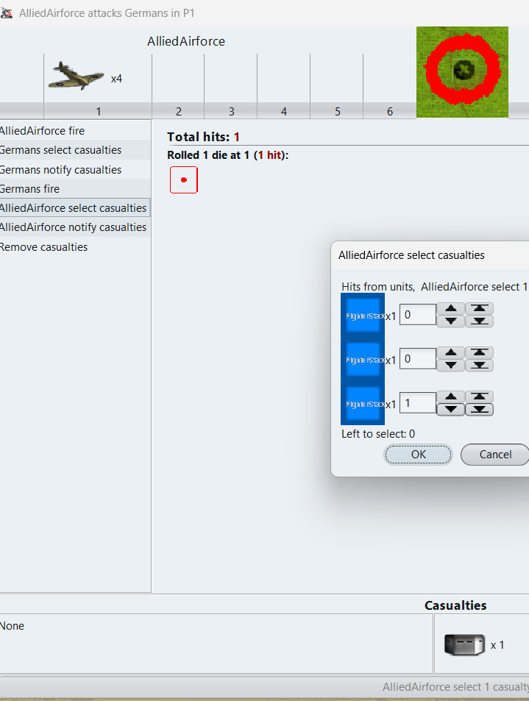Screen dimensions: 529x701
Task: Increase hits on first FighterStack row
Action: pyautogui.click(x=451, y=308)
